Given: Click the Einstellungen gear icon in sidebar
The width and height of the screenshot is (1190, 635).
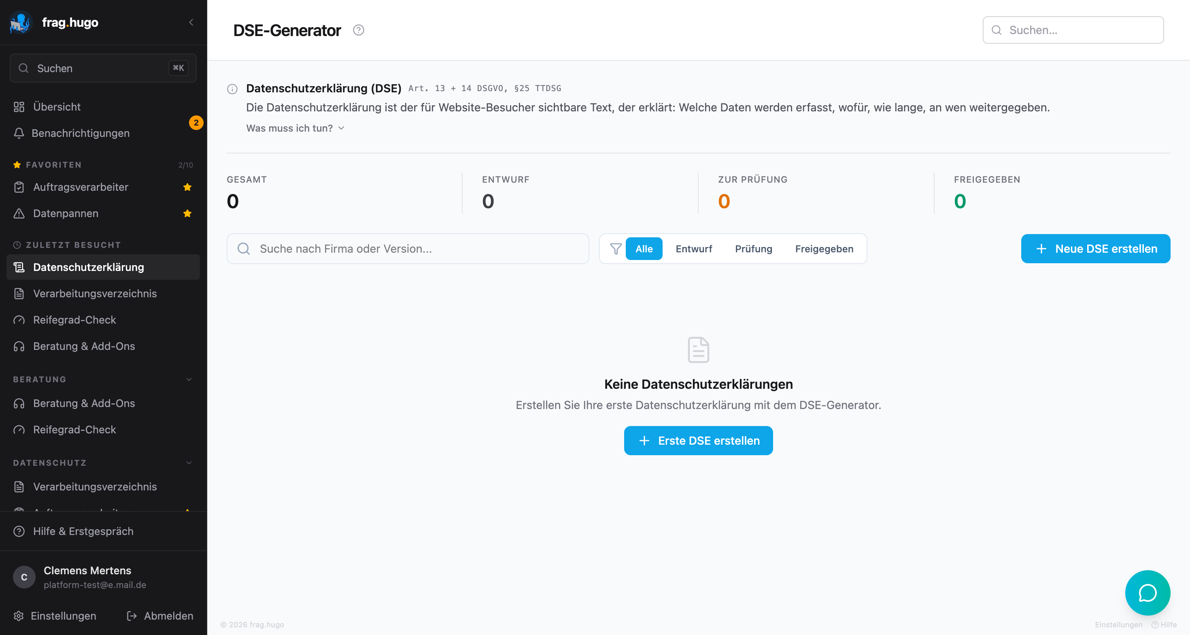Looking at the screenshot, I should 19,616.
